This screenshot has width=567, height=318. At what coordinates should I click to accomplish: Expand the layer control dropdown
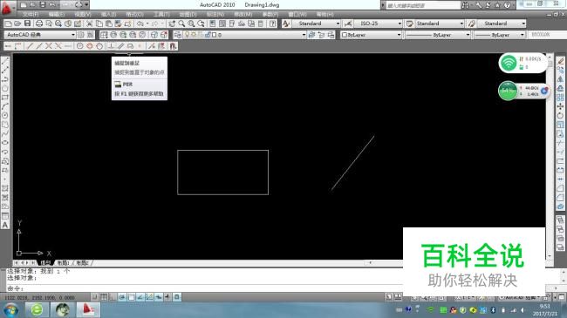coord(245,35)
